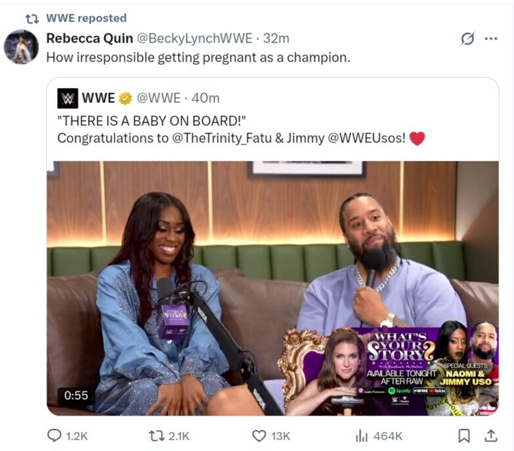Click the WWE gold verified badge
514x451 pixels.
click(x=125, y=98)
